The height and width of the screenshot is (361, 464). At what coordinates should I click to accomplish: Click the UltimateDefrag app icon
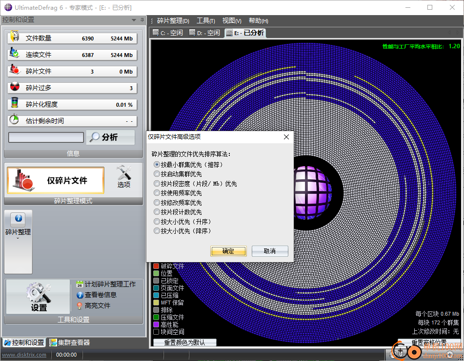coord(8,7)
